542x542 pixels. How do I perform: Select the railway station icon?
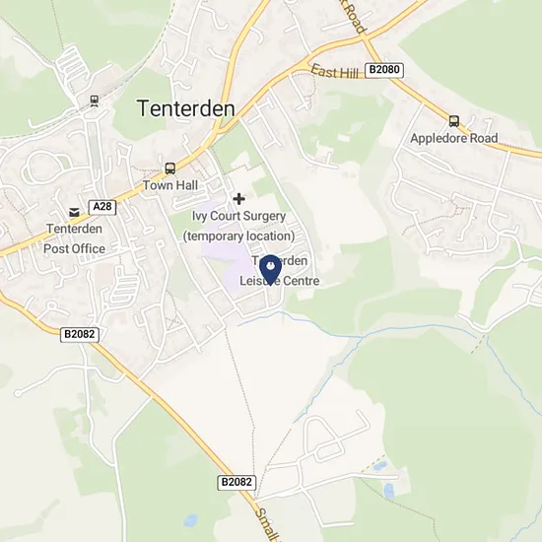click(x=94, y=101)
